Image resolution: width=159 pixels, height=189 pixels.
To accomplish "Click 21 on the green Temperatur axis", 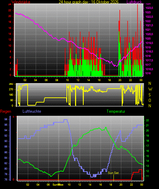I will [x=147, y=125].
